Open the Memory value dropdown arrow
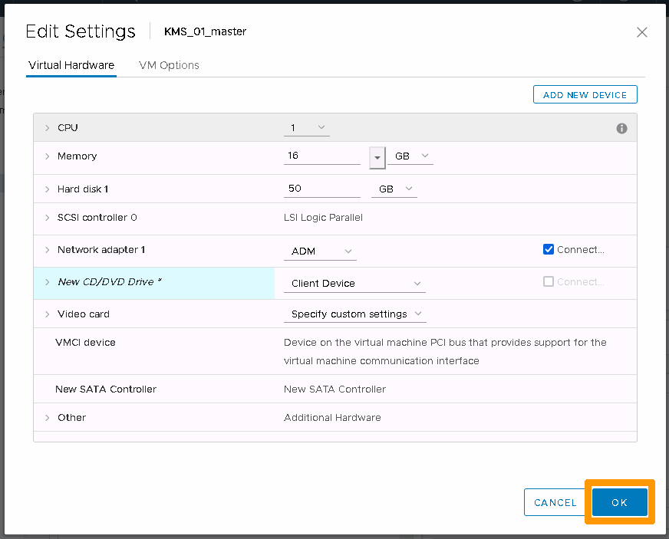Screen dimensions: 669x539 pos(377,156)
